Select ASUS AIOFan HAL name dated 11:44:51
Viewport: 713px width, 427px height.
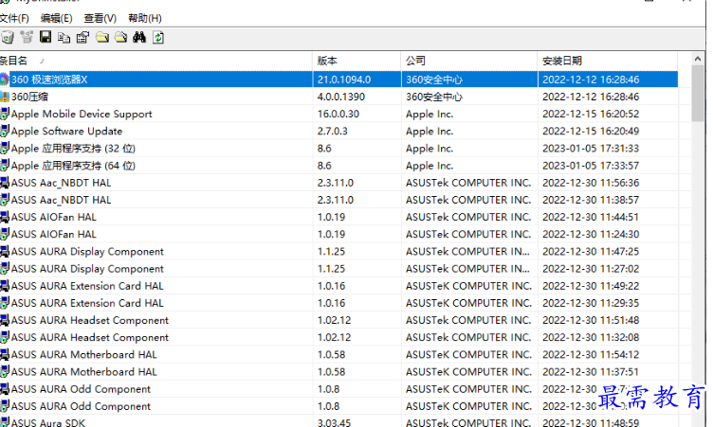click(x=54, y=217)
